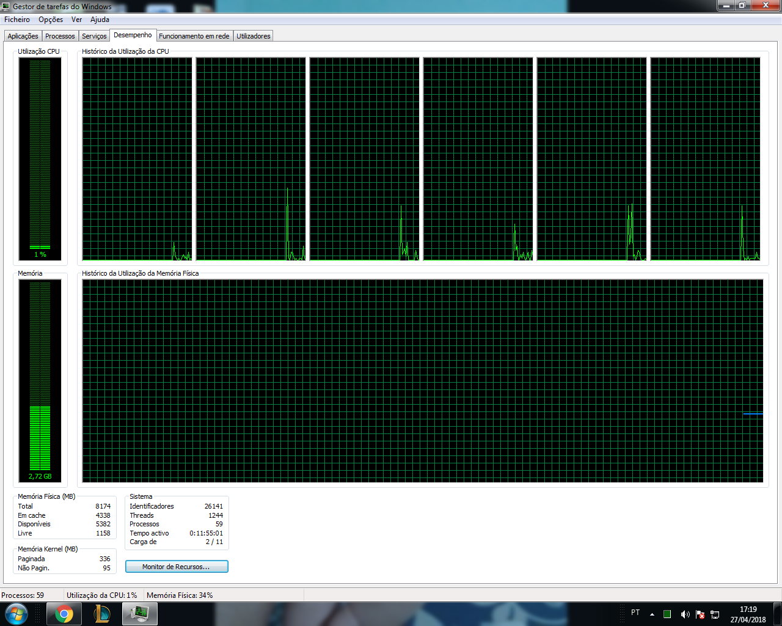
Task: Click status bar Utilização da CPU: 1%
Action: (101, 595)
